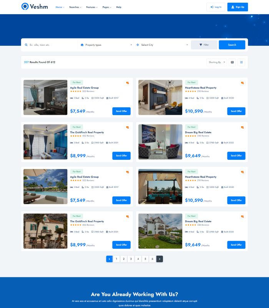Open the Pages navigation menu

[107, 7]
